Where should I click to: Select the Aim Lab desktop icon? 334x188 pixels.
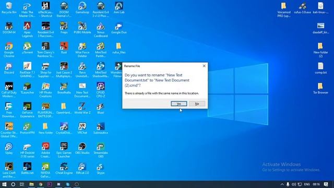[x=119, y=8]
